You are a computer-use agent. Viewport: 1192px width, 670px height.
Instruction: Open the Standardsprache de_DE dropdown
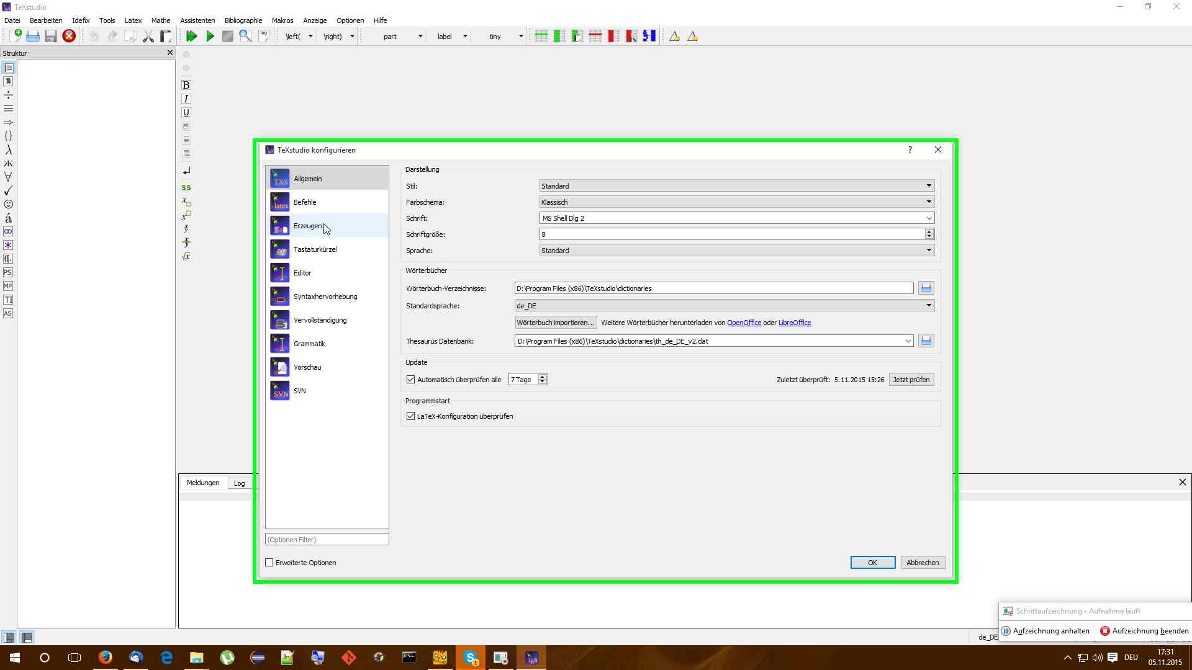click(x=725, y=305)
